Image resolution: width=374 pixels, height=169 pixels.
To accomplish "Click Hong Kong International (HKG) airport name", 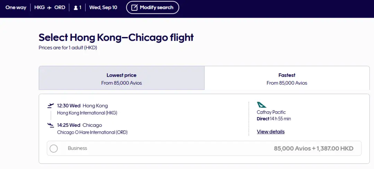I will [87, 113].
